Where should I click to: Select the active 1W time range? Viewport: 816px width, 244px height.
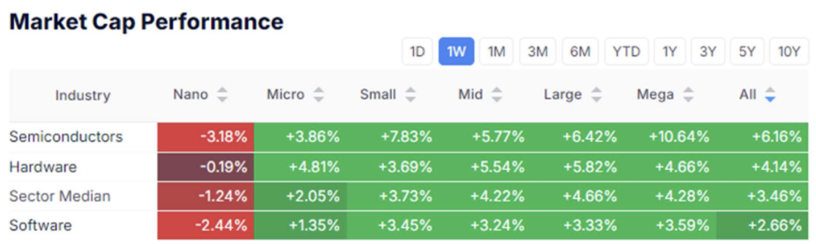pyautogui.click(x=457, y=52)
